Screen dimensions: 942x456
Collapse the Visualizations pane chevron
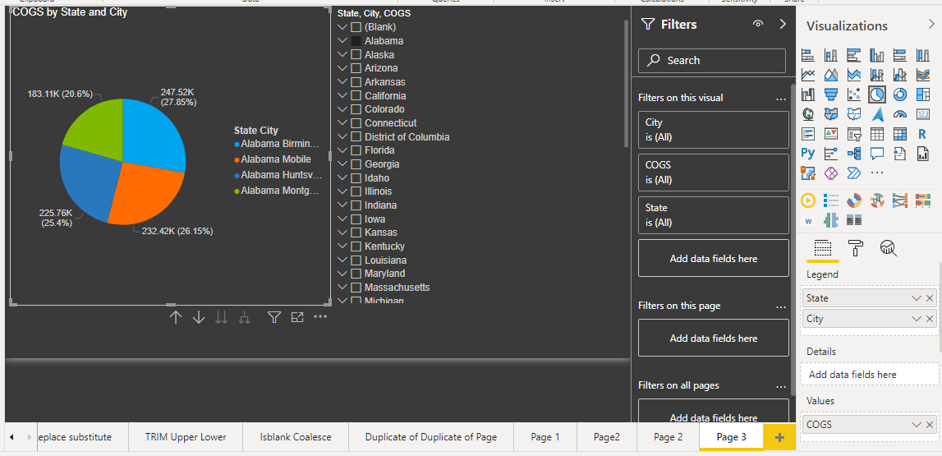coord(932,25)
